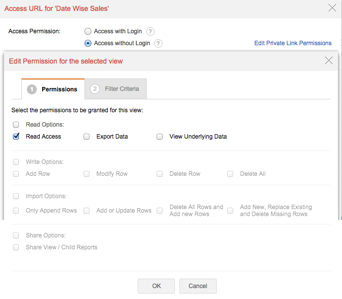Check View Underlying Data option

(160, 137)
